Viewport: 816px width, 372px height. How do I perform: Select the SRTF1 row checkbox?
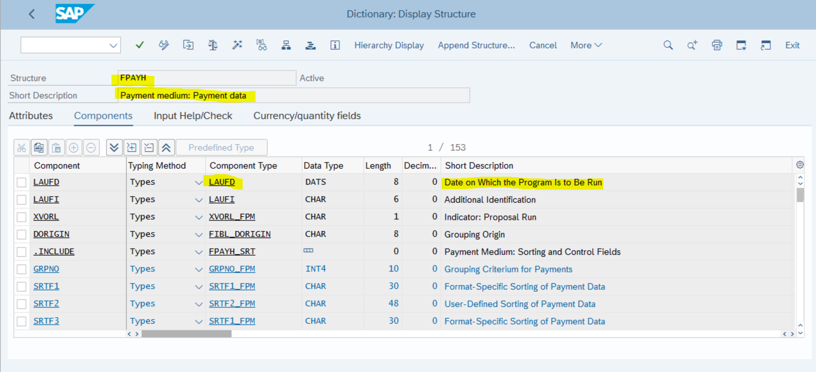tap(21, 286)
